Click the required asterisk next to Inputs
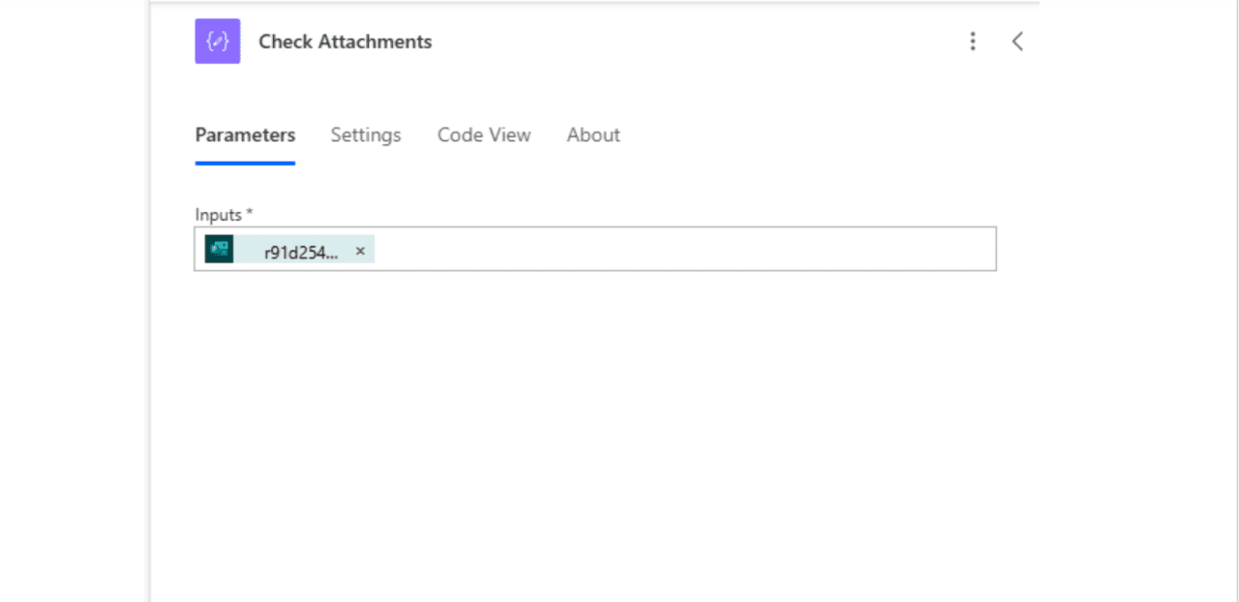 point(250,213)
